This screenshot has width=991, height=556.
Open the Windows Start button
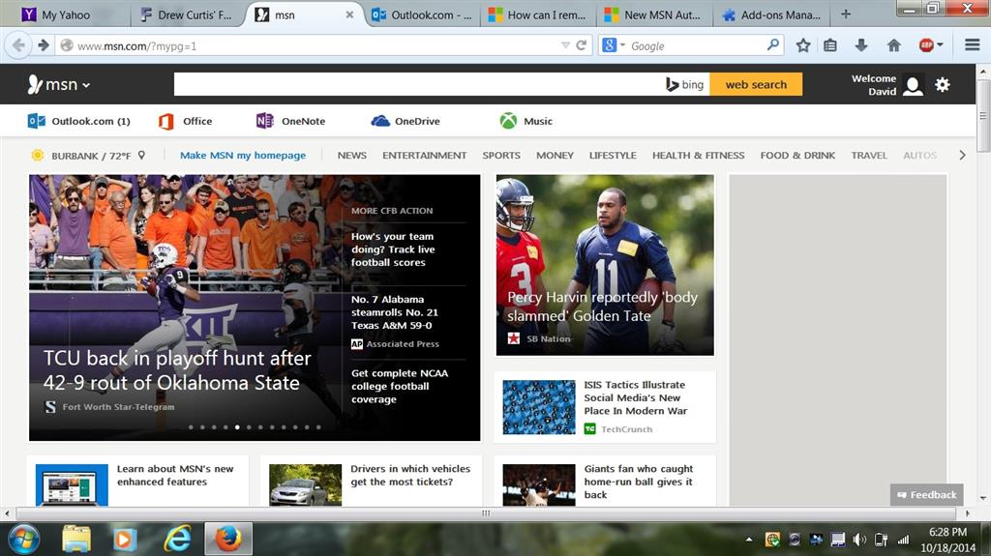point(23,539)
